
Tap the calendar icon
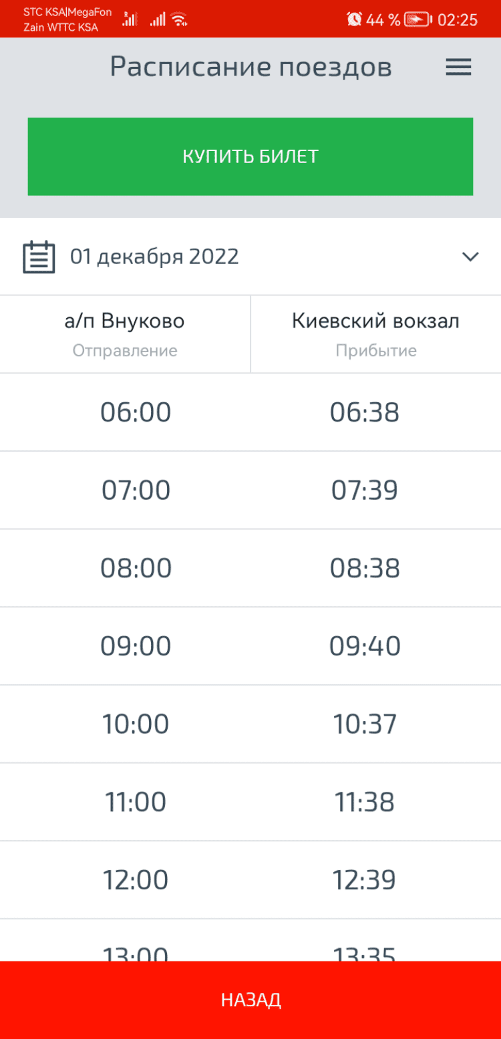pyautogui.click(x=39, y=257)
